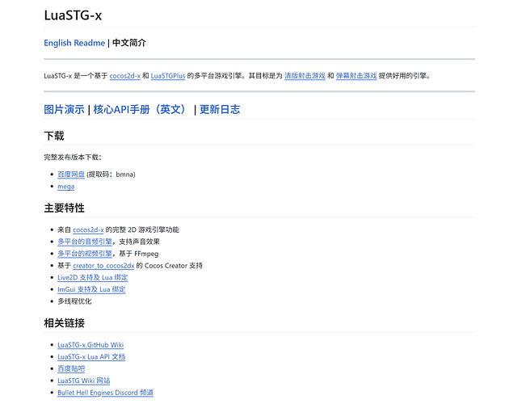Click the 中文简介 label
The height and width of the screenshot is (404, 509).
[x=129, y=43]
